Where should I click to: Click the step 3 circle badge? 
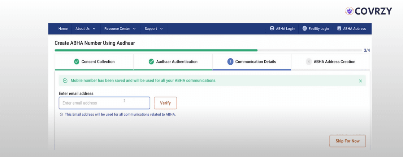click(230, 62)
